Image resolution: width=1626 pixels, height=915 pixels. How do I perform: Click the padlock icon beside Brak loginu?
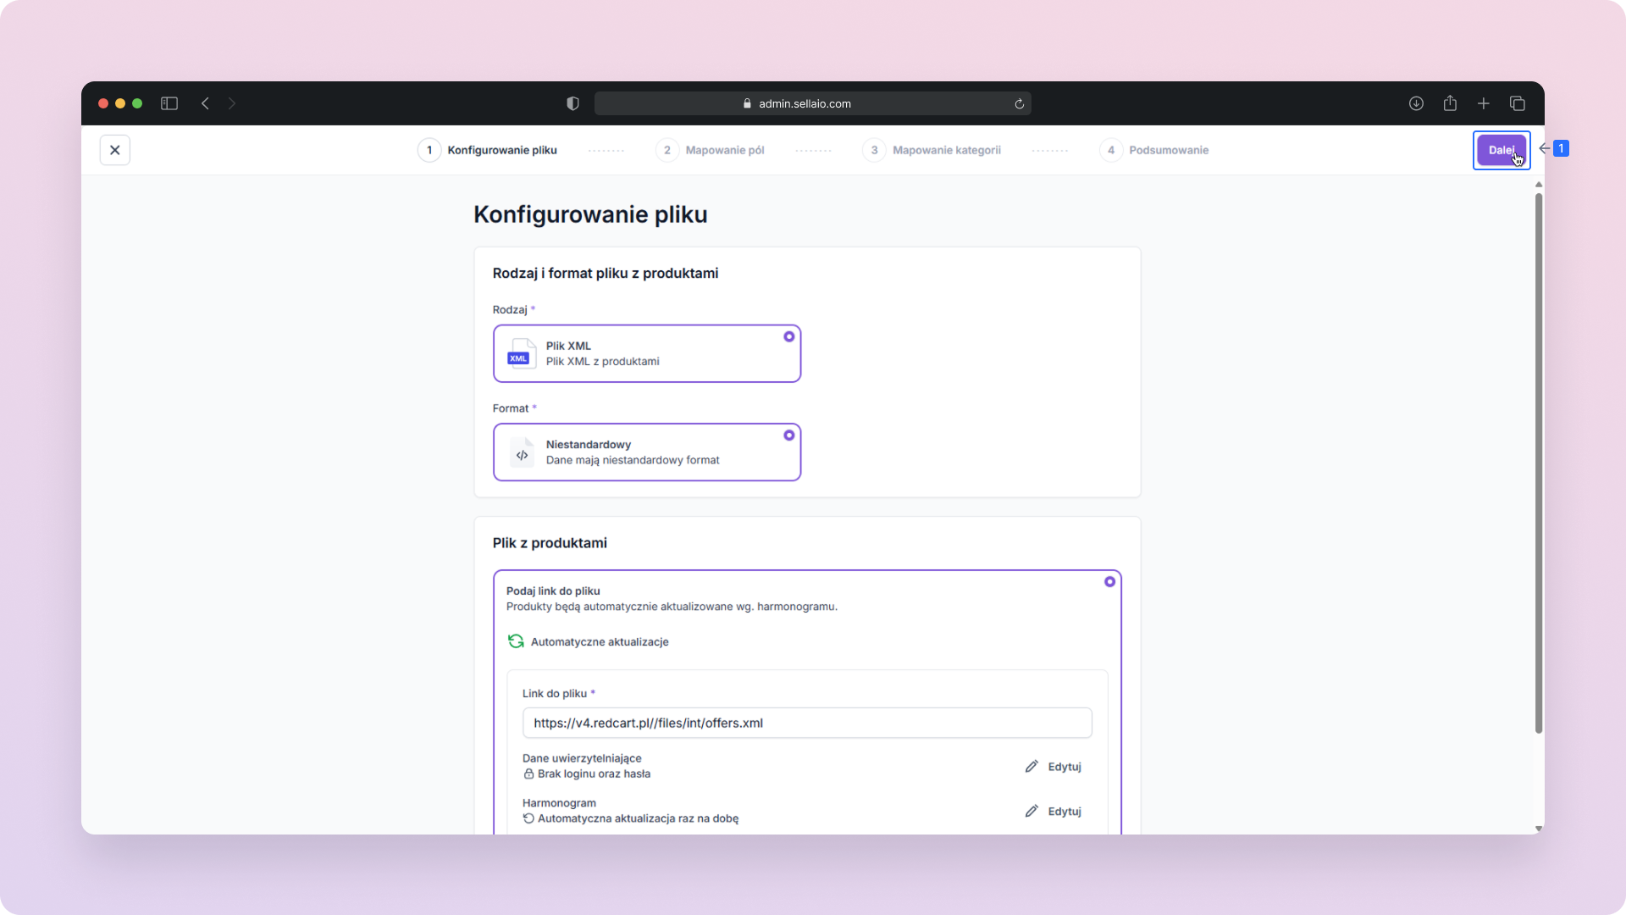tap(528, 774)
